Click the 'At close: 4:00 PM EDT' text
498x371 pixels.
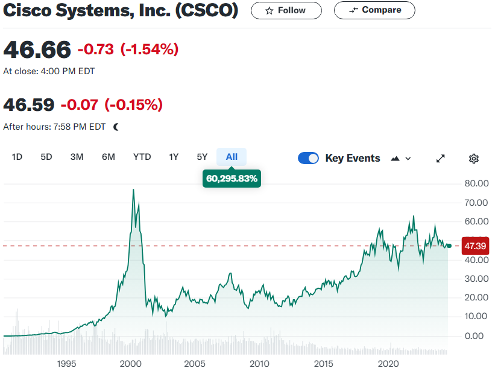[49, 71]
